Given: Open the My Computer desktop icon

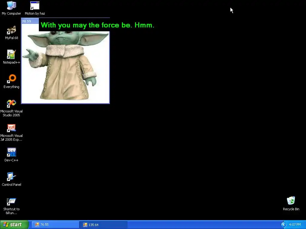Looking at the screenshot, I should [11, 8].
